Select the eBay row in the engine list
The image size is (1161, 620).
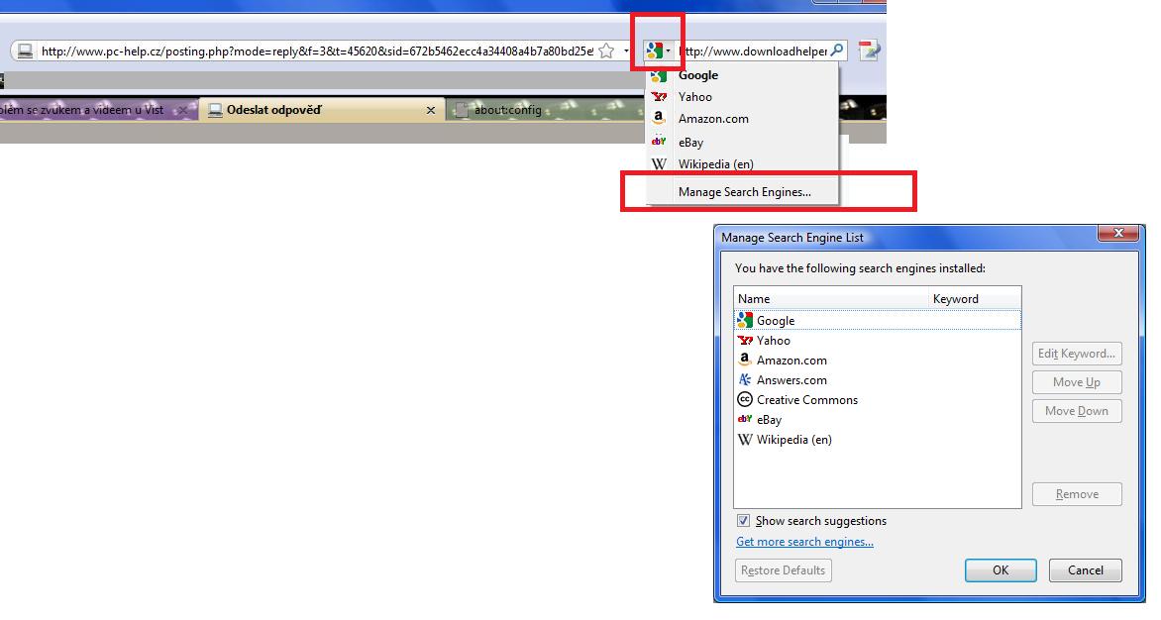tap(878, 420)
